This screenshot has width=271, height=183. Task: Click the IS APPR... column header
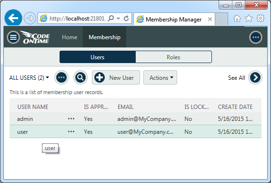click(96, 107)
